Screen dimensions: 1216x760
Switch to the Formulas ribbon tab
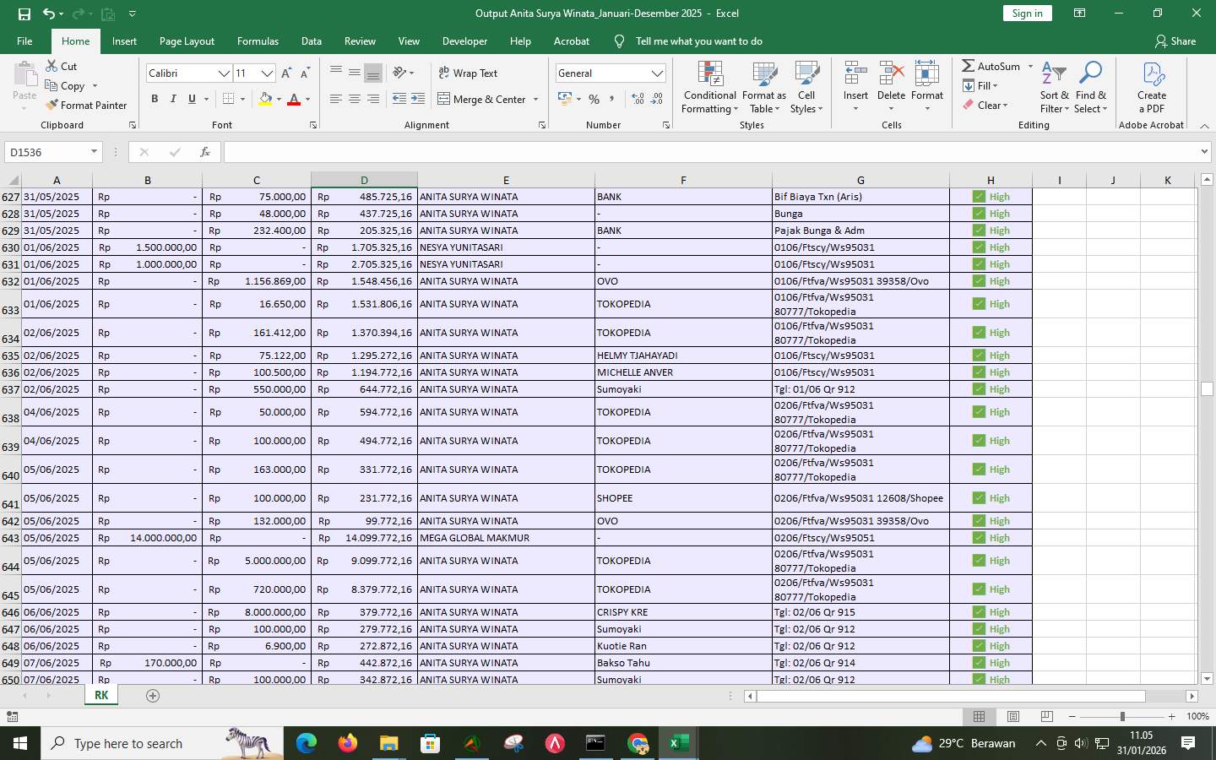click(x=258, y=41)
